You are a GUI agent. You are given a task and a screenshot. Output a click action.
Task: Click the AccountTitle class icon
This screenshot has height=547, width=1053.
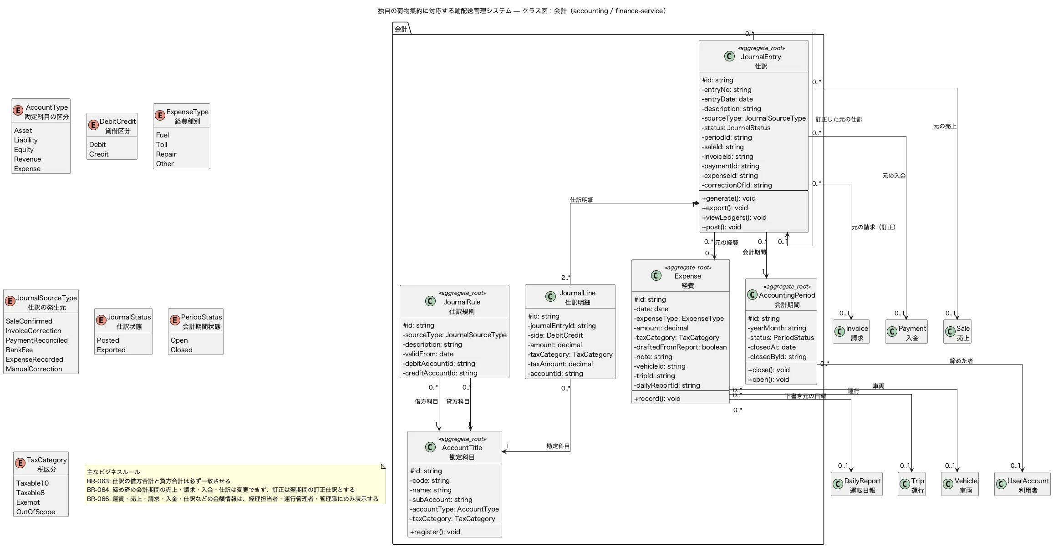(430, 447)
